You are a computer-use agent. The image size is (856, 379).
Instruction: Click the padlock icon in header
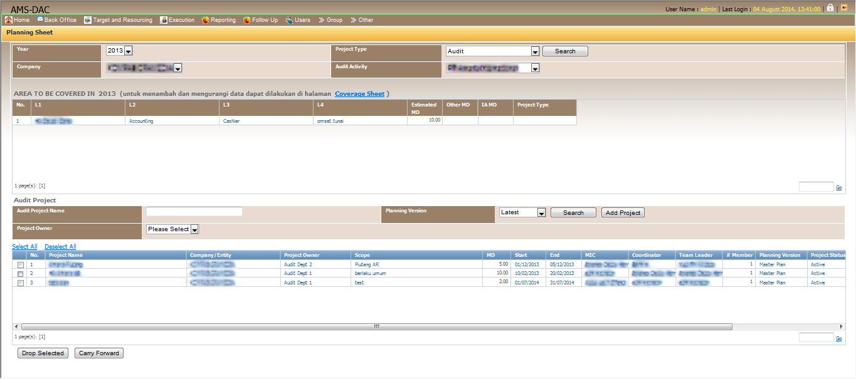(830, 8)
